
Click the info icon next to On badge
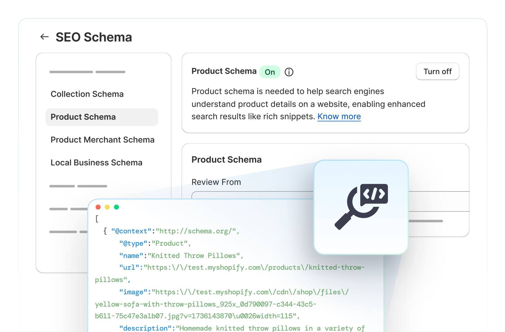[x=289, y=72]
